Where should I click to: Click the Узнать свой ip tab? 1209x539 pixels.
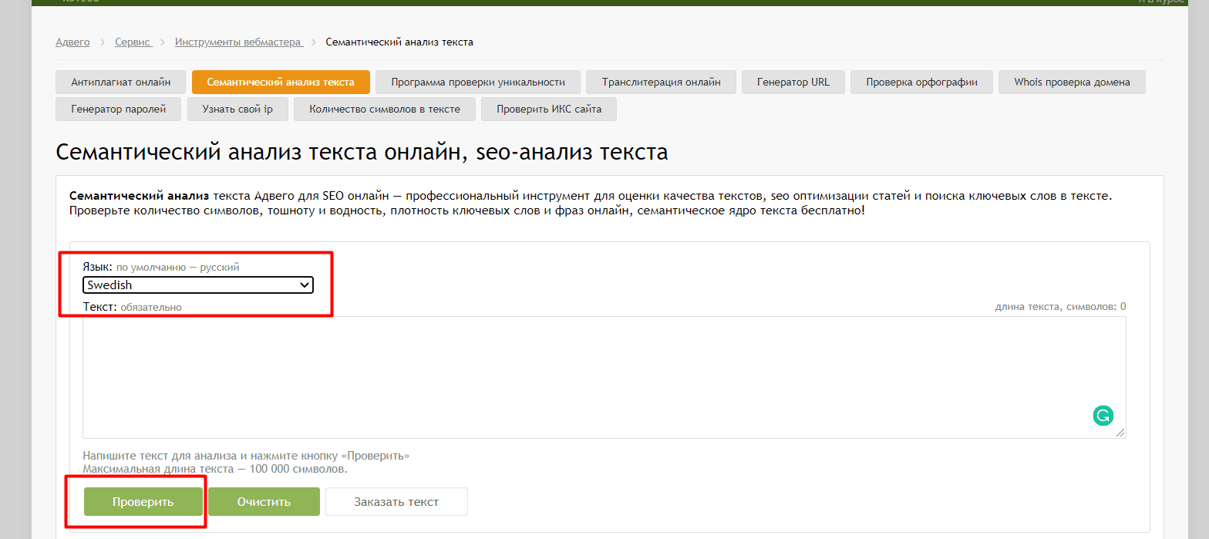pos(237,109)
